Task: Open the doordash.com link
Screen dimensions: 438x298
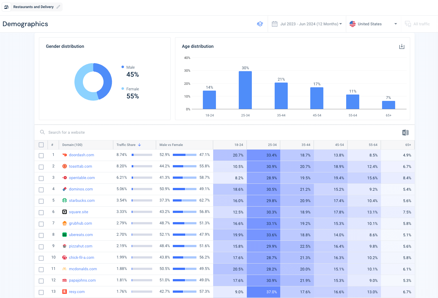Action: 82,155
